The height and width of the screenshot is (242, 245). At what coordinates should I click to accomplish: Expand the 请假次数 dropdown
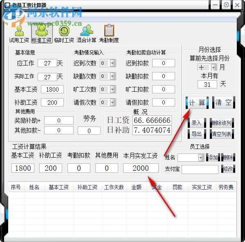click(112, 102)
